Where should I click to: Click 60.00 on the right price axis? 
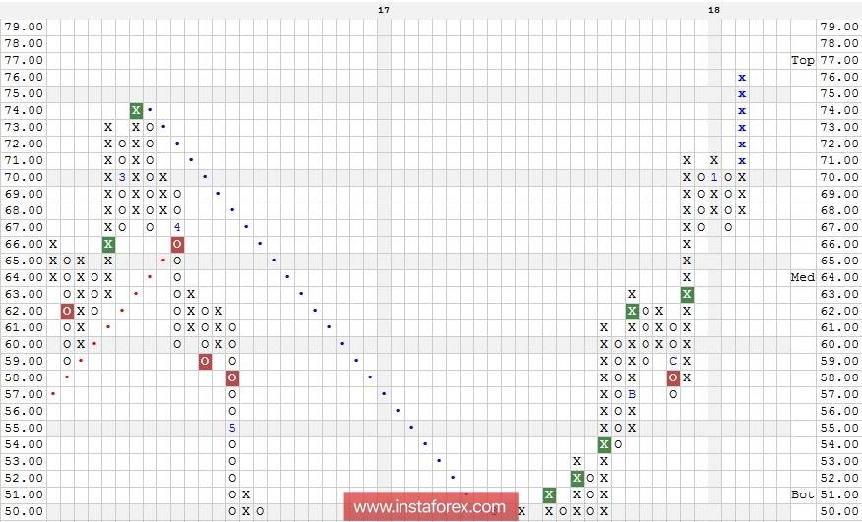[x=839, y=344]
